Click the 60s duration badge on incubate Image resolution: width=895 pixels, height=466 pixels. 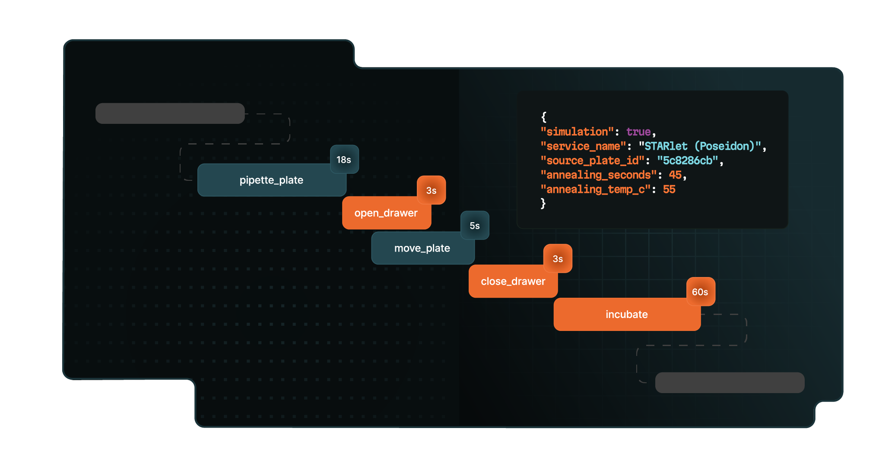pos(700,292)
